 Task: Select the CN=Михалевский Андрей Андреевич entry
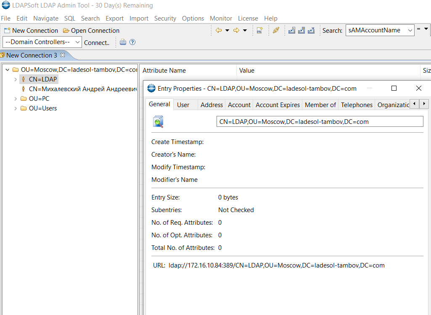[83, 89]
